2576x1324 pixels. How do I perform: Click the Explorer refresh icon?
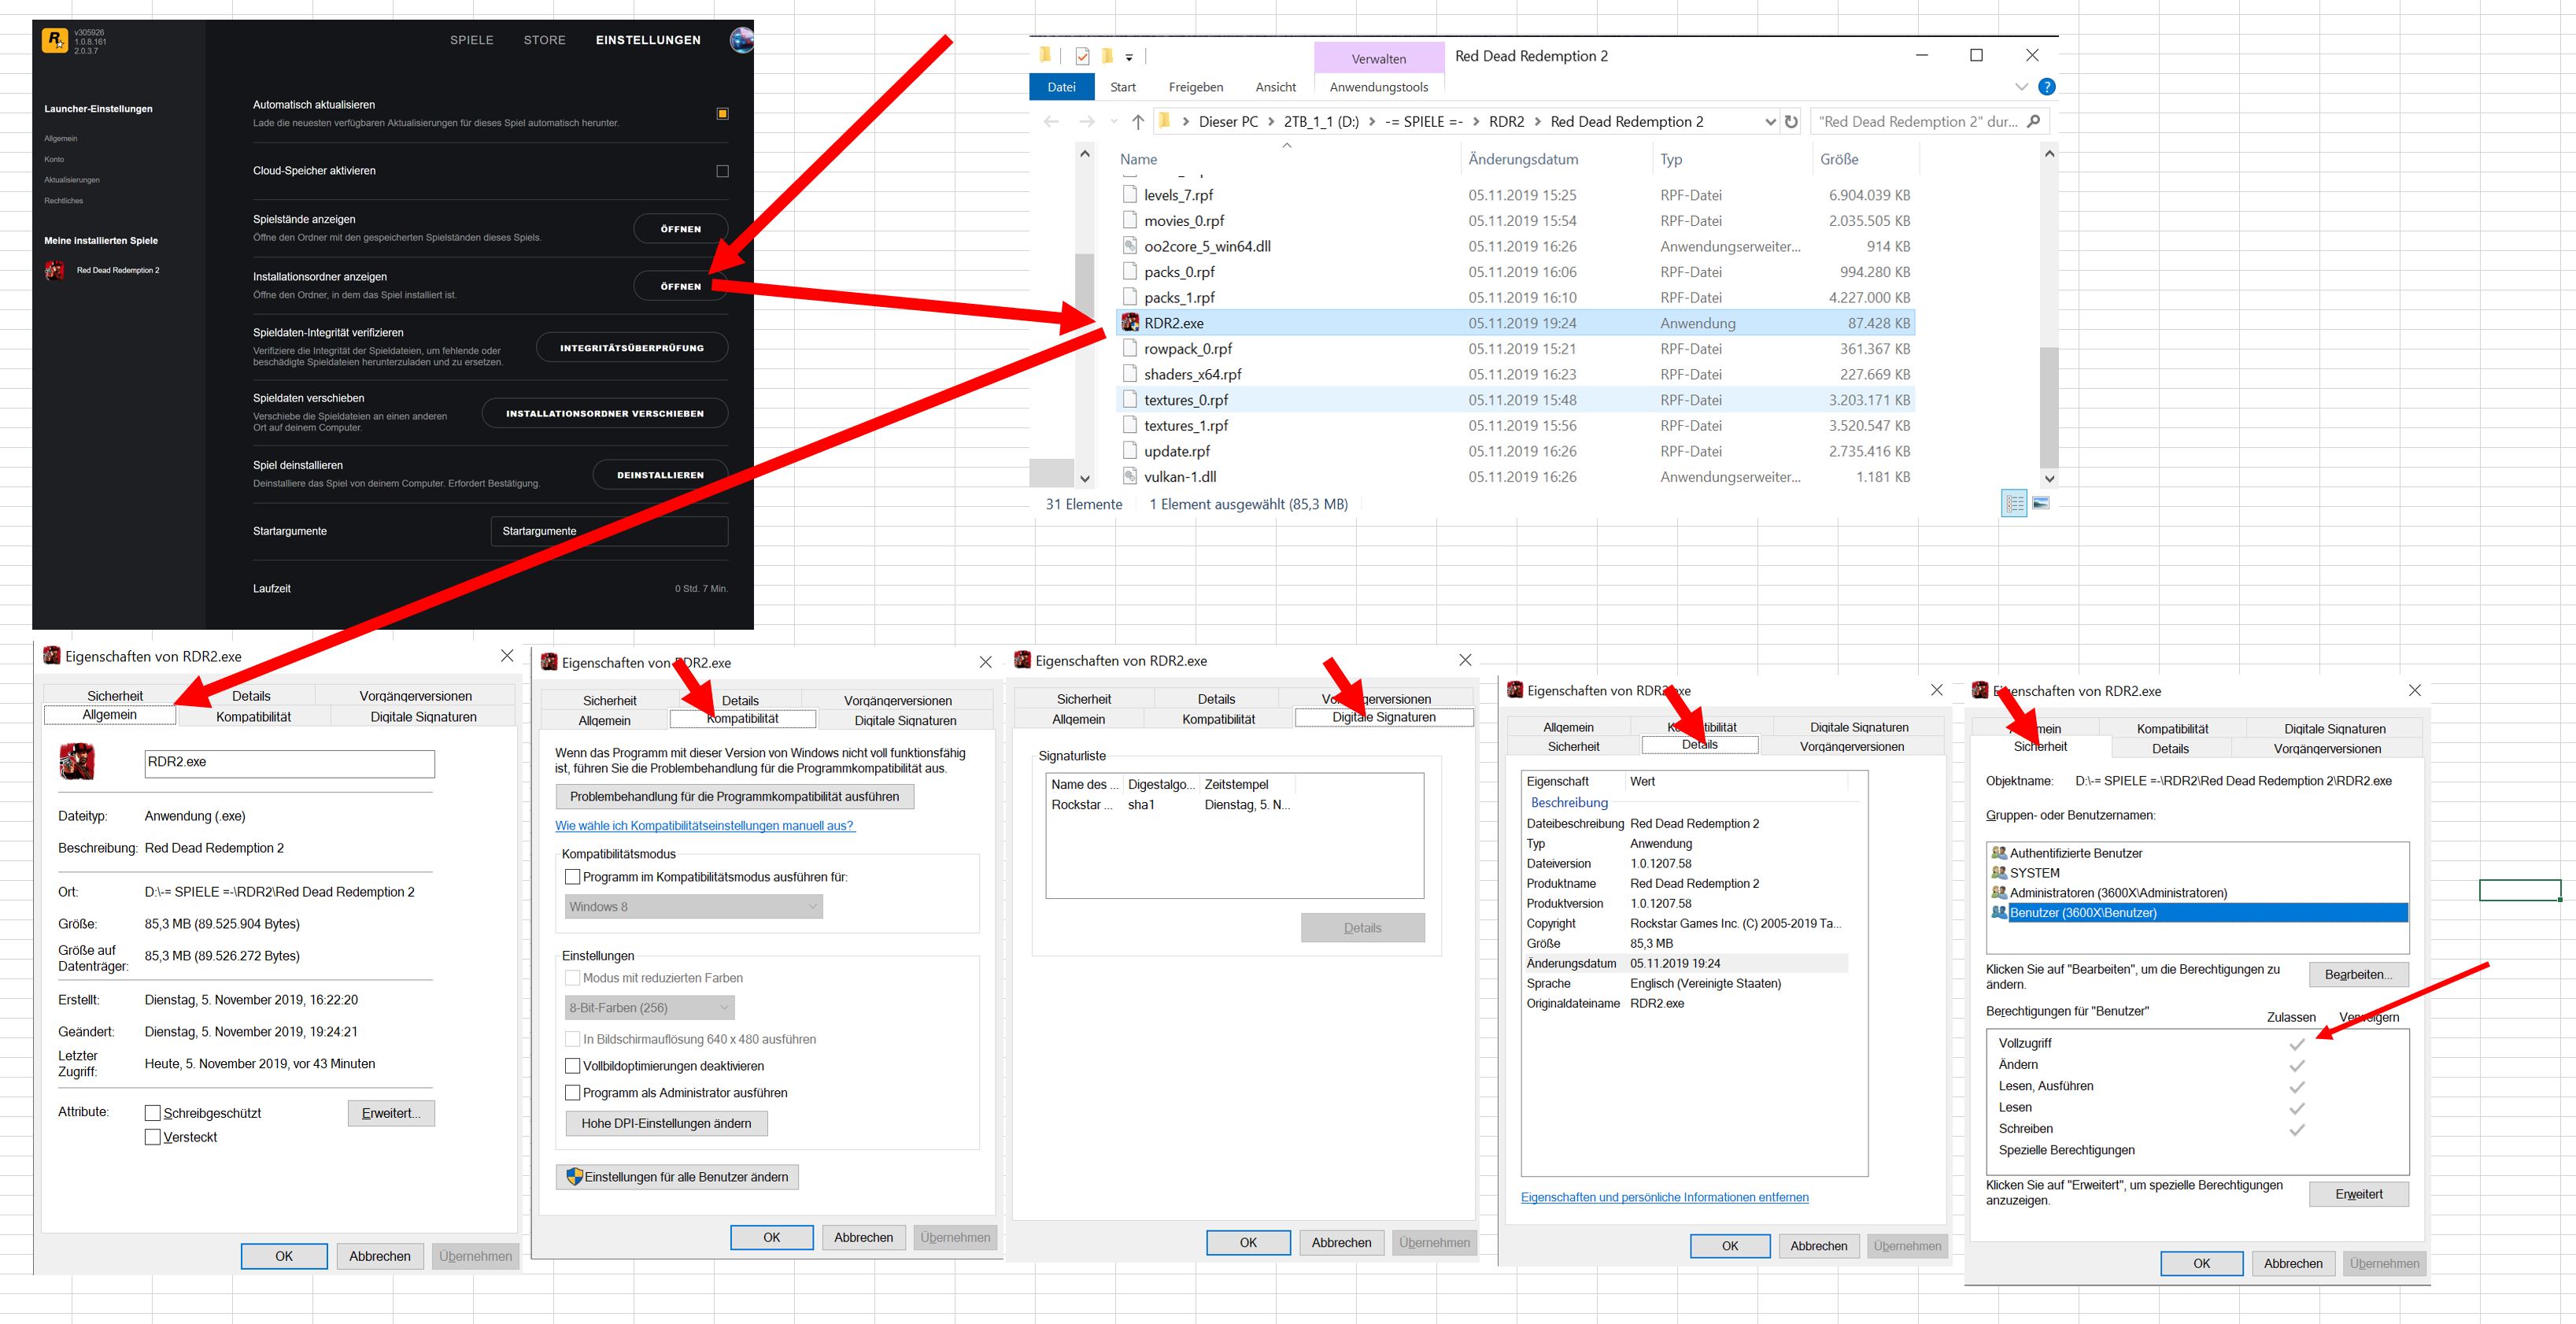tap(1791, 122)
